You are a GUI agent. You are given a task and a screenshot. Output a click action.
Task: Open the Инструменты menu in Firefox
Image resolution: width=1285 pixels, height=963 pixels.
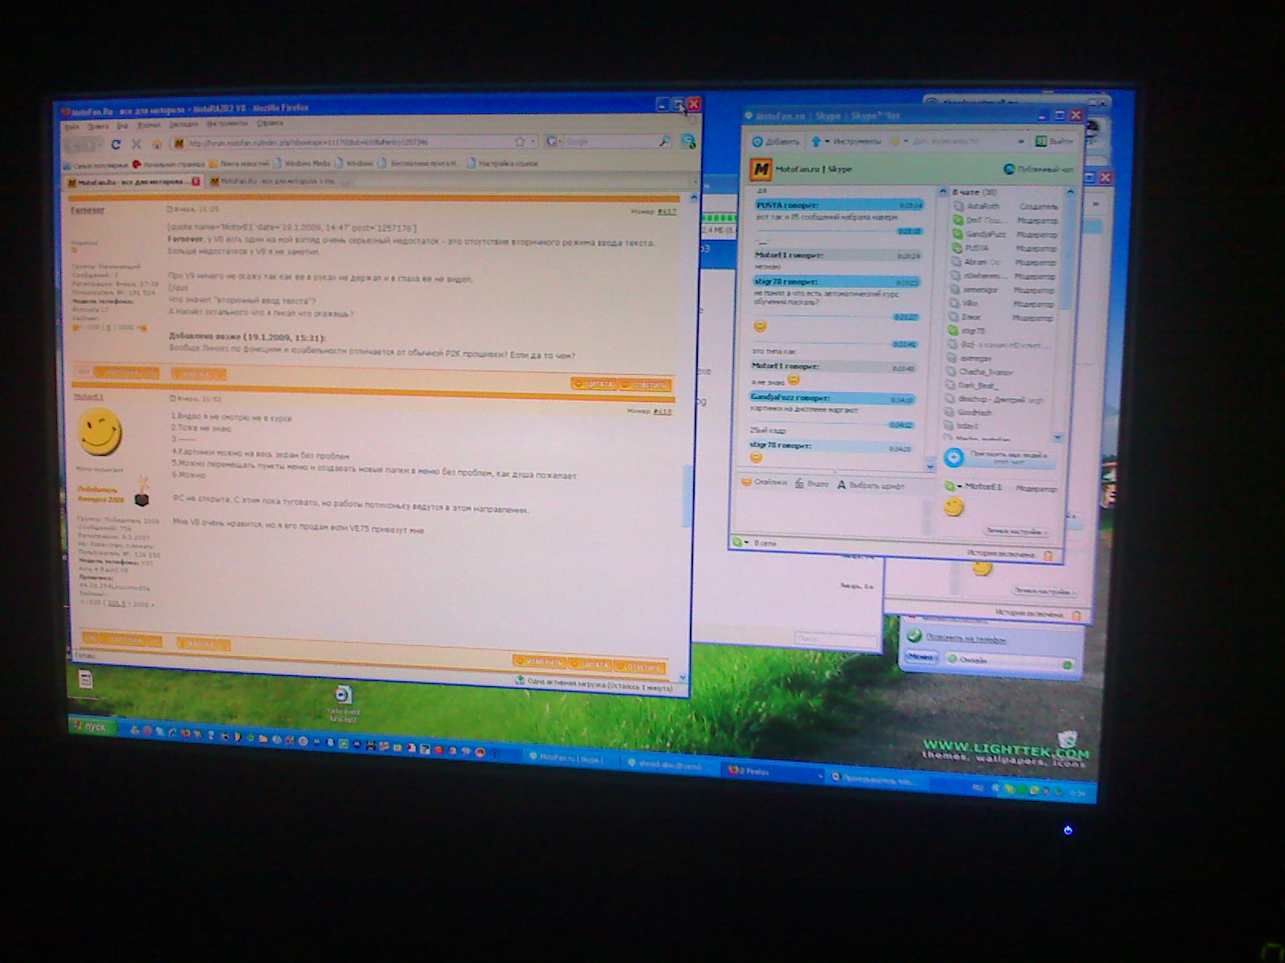[x=227, y=124]
